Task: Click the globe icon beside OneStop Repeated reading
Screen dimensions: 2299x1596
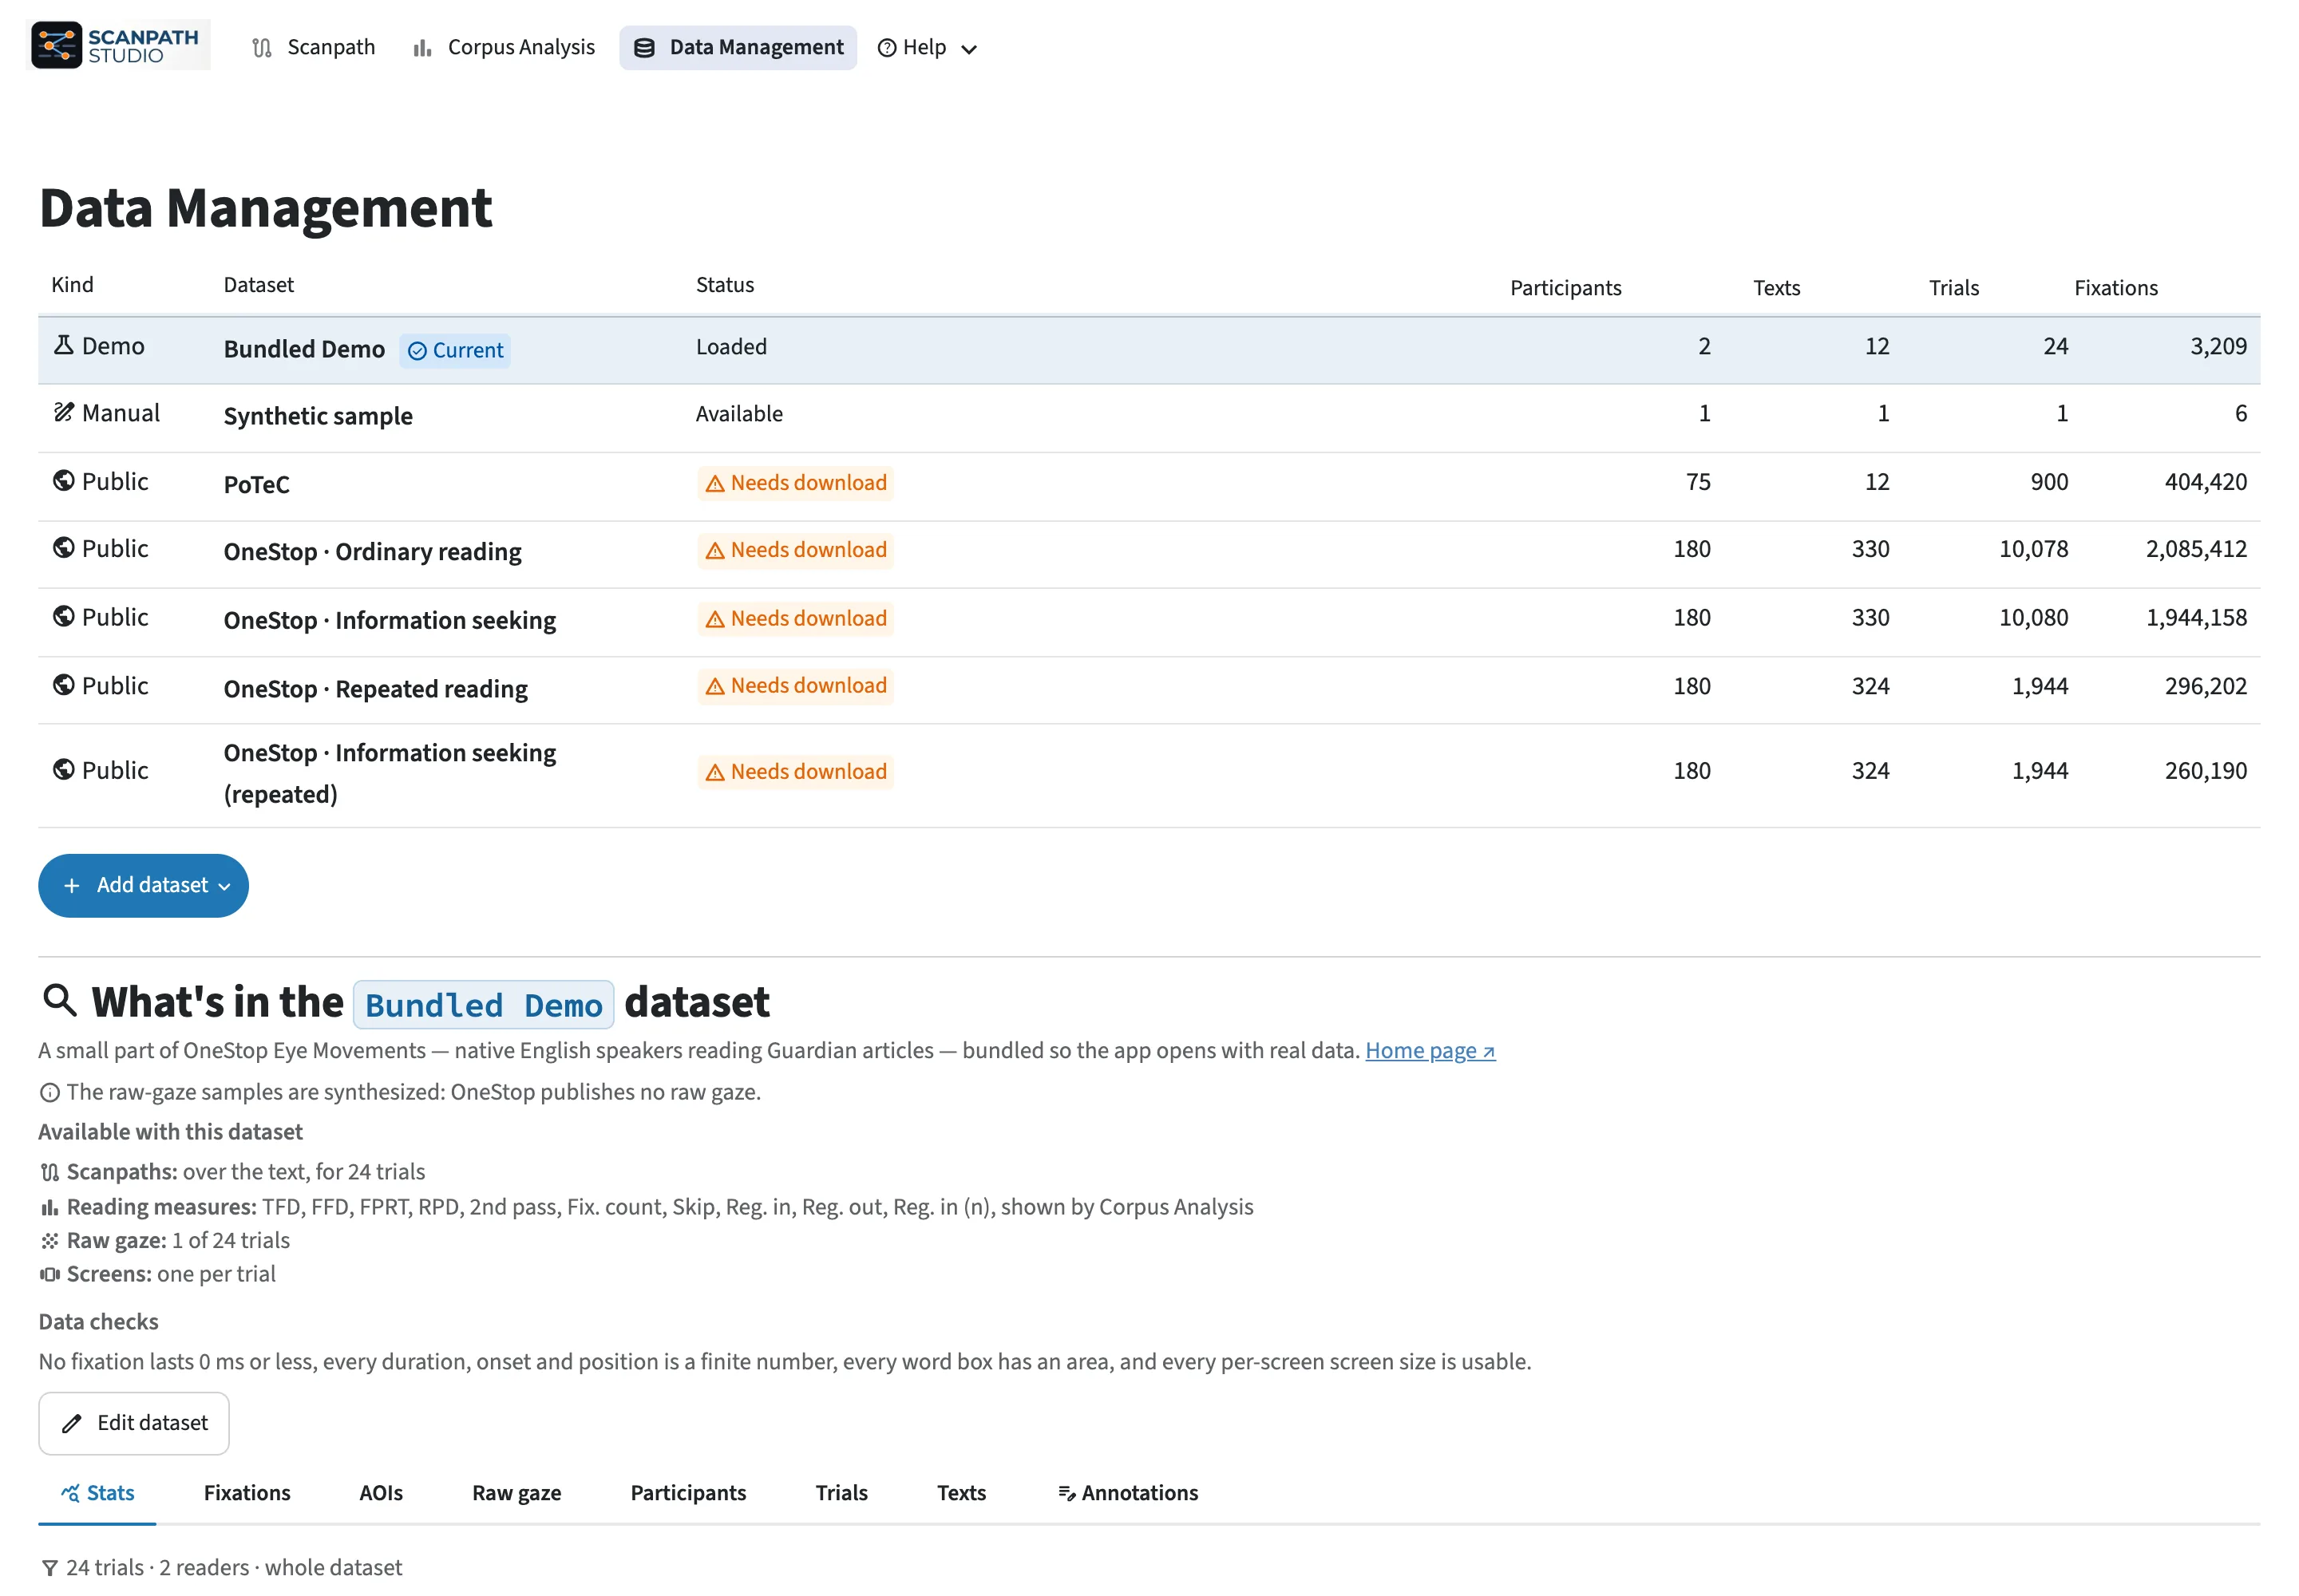Action: 63,685
